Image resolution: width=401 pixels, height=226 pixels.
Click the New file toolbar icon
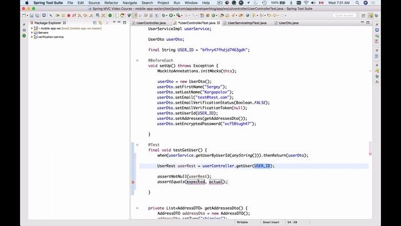coord(24,16)
